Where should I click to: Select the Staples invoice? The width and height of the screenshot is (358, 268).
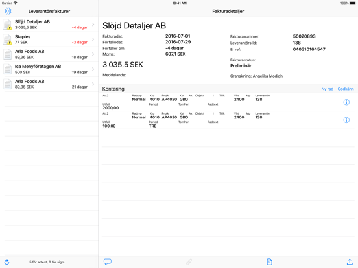coord(49,39)
